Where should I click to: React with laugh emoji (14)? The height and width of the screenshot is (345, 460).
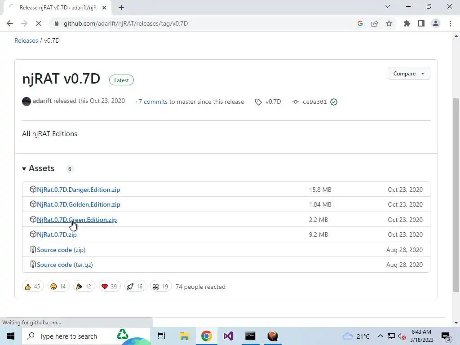58,286
